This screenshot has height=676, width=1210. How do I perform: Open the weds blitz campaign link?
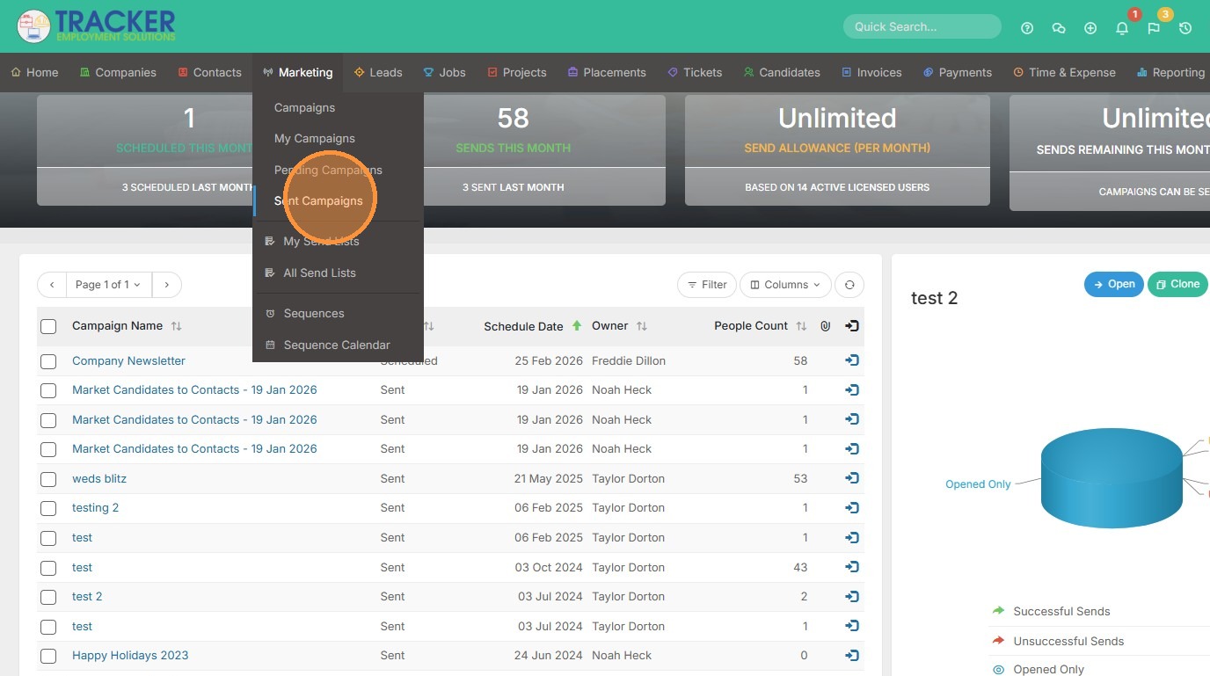point(99,479)
